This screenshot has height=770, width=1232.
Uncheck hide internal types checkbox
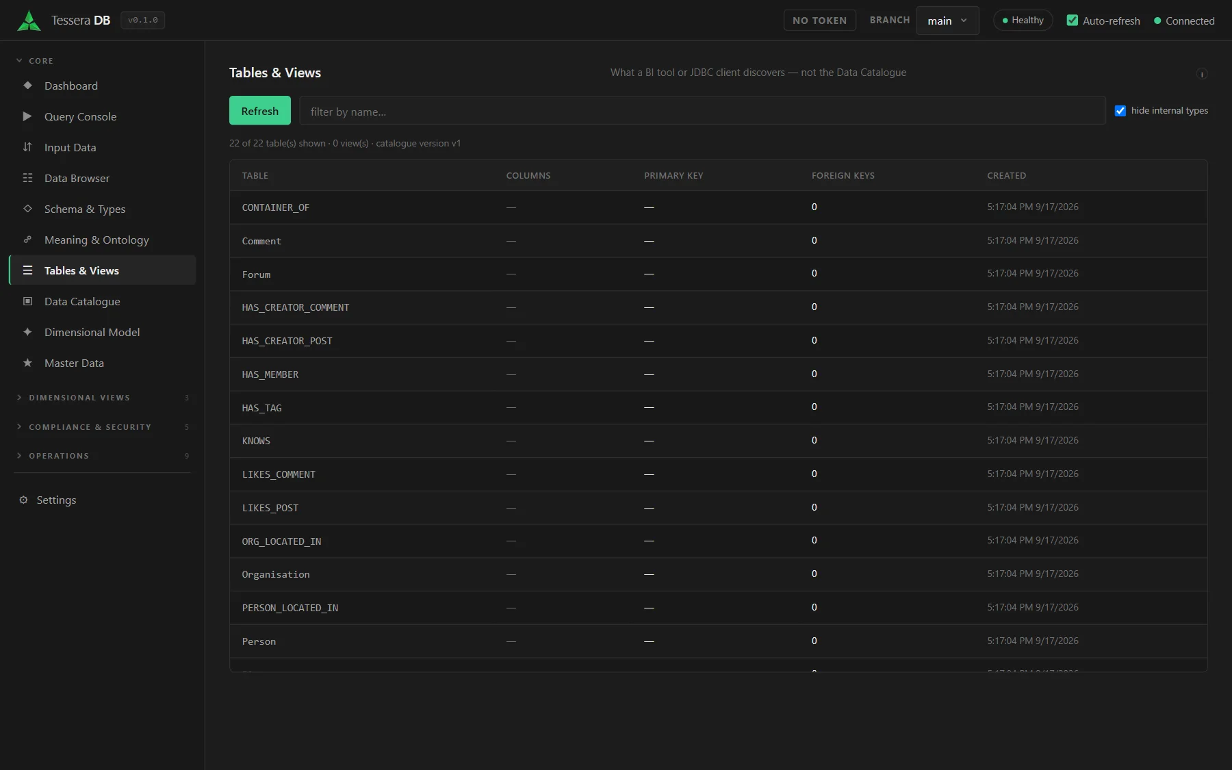[x=1120, y=111]
